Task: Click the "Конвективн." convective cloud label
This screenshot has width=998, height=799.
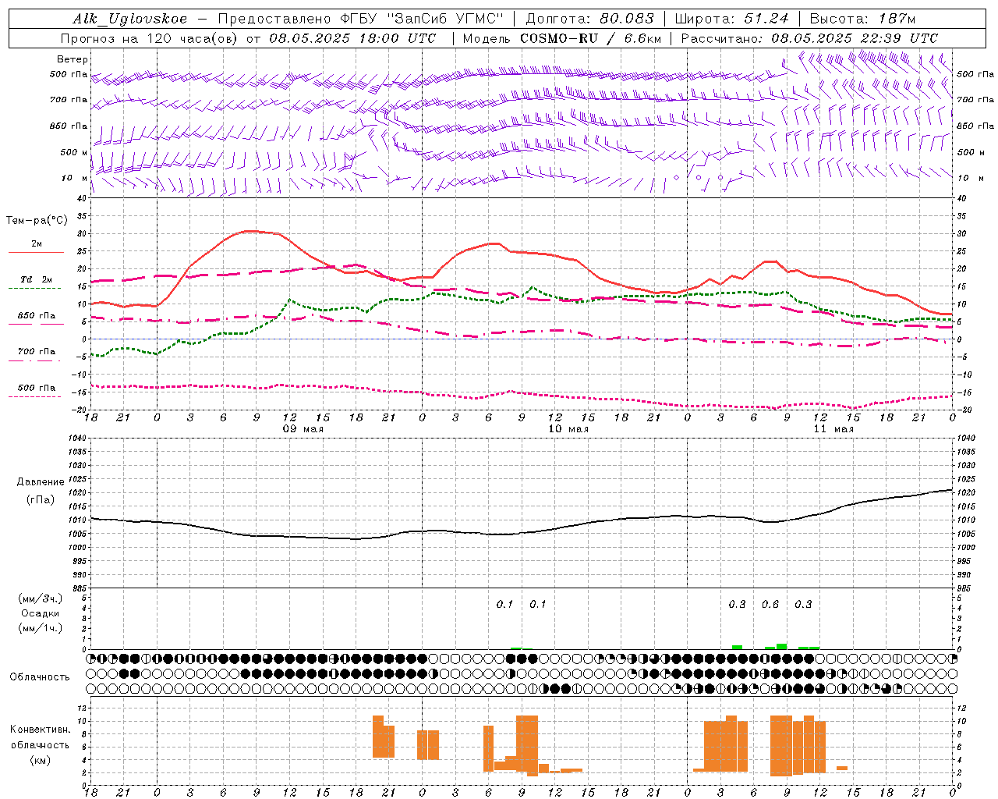Action: pos(40,730)
